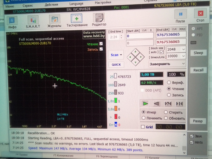
Task: Click the Пауза pause icon
Action: pos(181,14)
